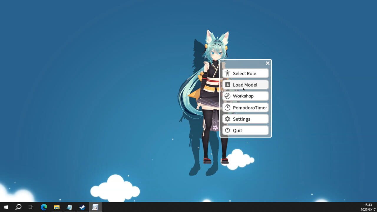The image size is (377, 212).
Task: Click the active desktop pet taskbar icon
Action: coord(95,207)
